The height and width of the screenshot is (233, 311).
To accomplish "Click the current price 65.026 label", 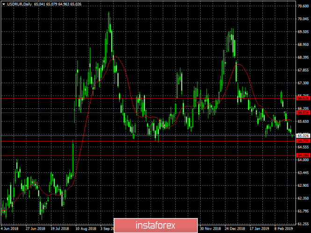I will click(303, 136).
